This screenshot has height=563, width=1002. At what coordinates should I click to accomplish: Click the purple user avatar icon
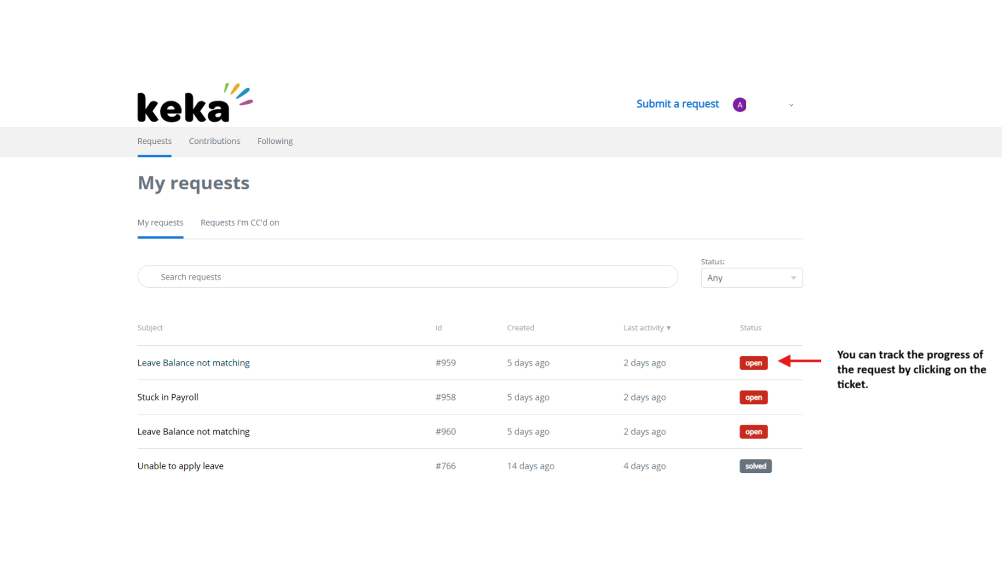click(739, 105)
